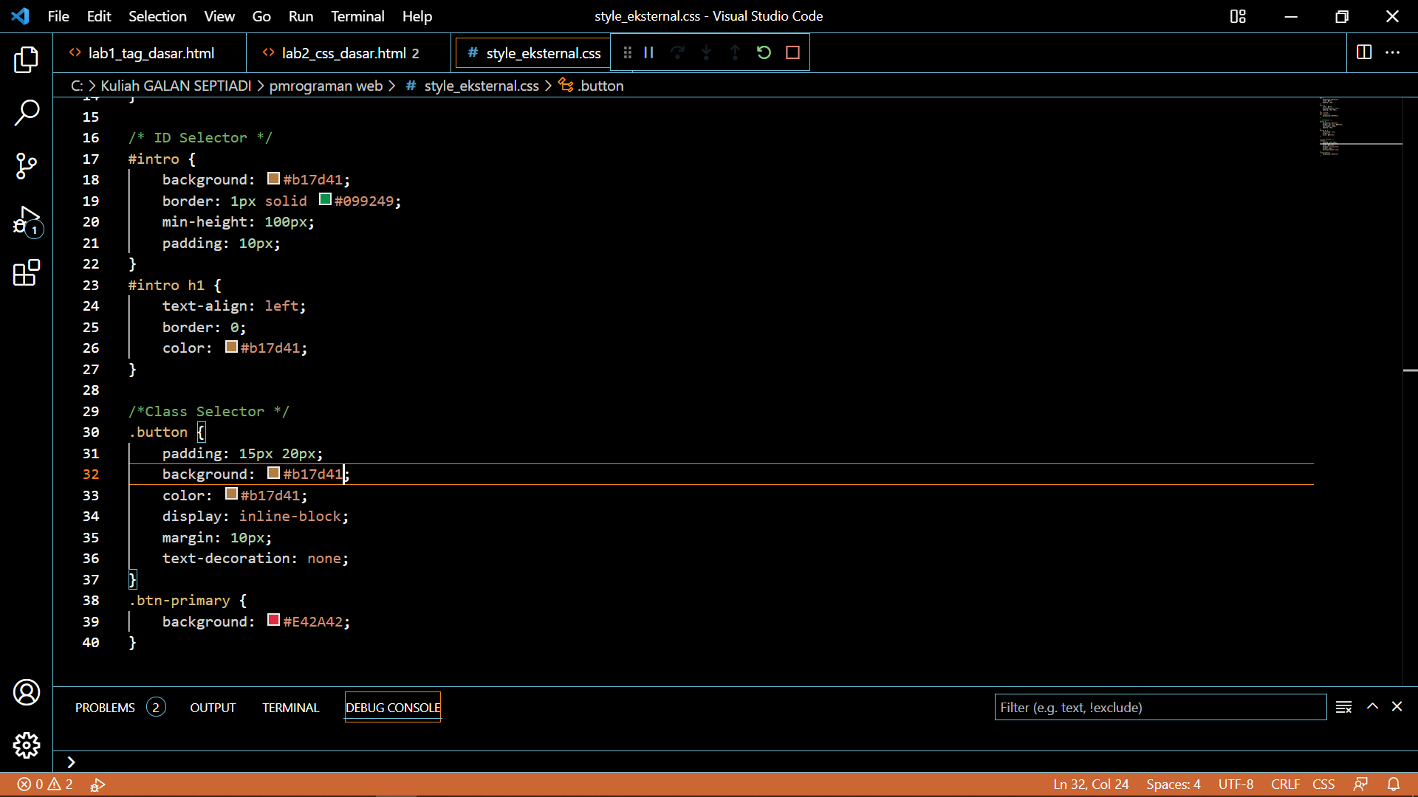Pause the debug session
The width and height of the screenshot is (1418, 797).
pyautogui.click(x=649, y=52)
